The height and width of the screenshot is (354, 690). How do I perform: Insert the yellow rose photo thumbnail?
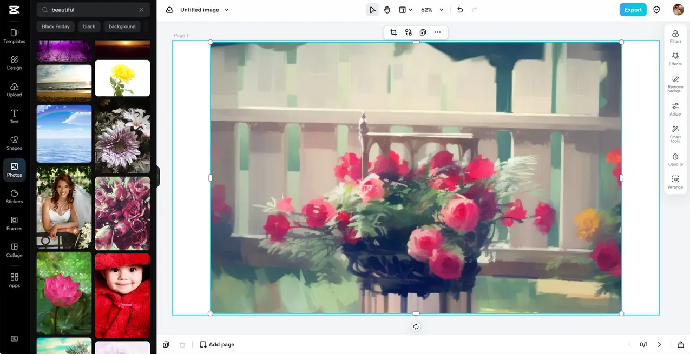coord(122,78)
